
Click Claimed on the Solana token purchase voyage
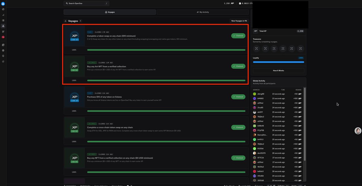pyautogui.click(x=238, y=97)
